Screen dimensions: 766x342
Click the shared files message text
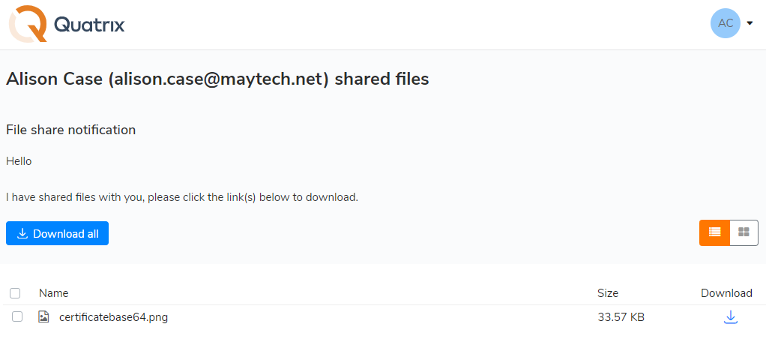(182, 198)
